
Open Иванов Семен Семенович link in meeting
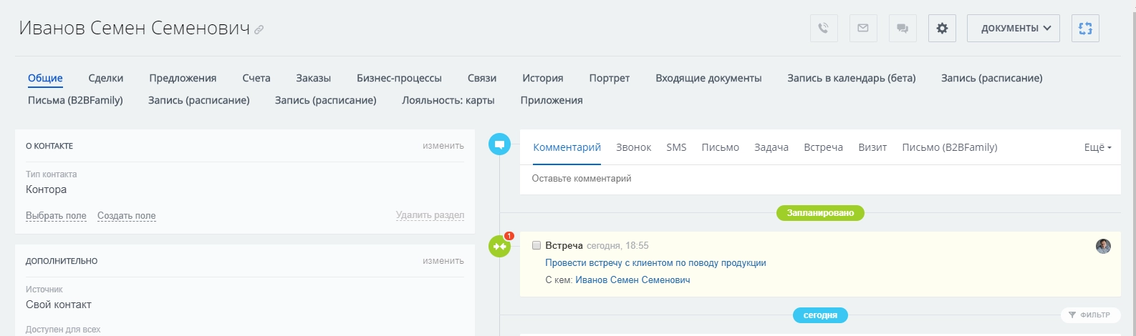[632, 280]
